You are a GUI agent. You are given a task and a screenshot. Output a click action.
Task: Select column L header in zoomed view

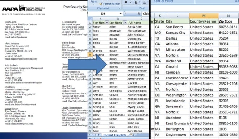[x=177, y=16]
